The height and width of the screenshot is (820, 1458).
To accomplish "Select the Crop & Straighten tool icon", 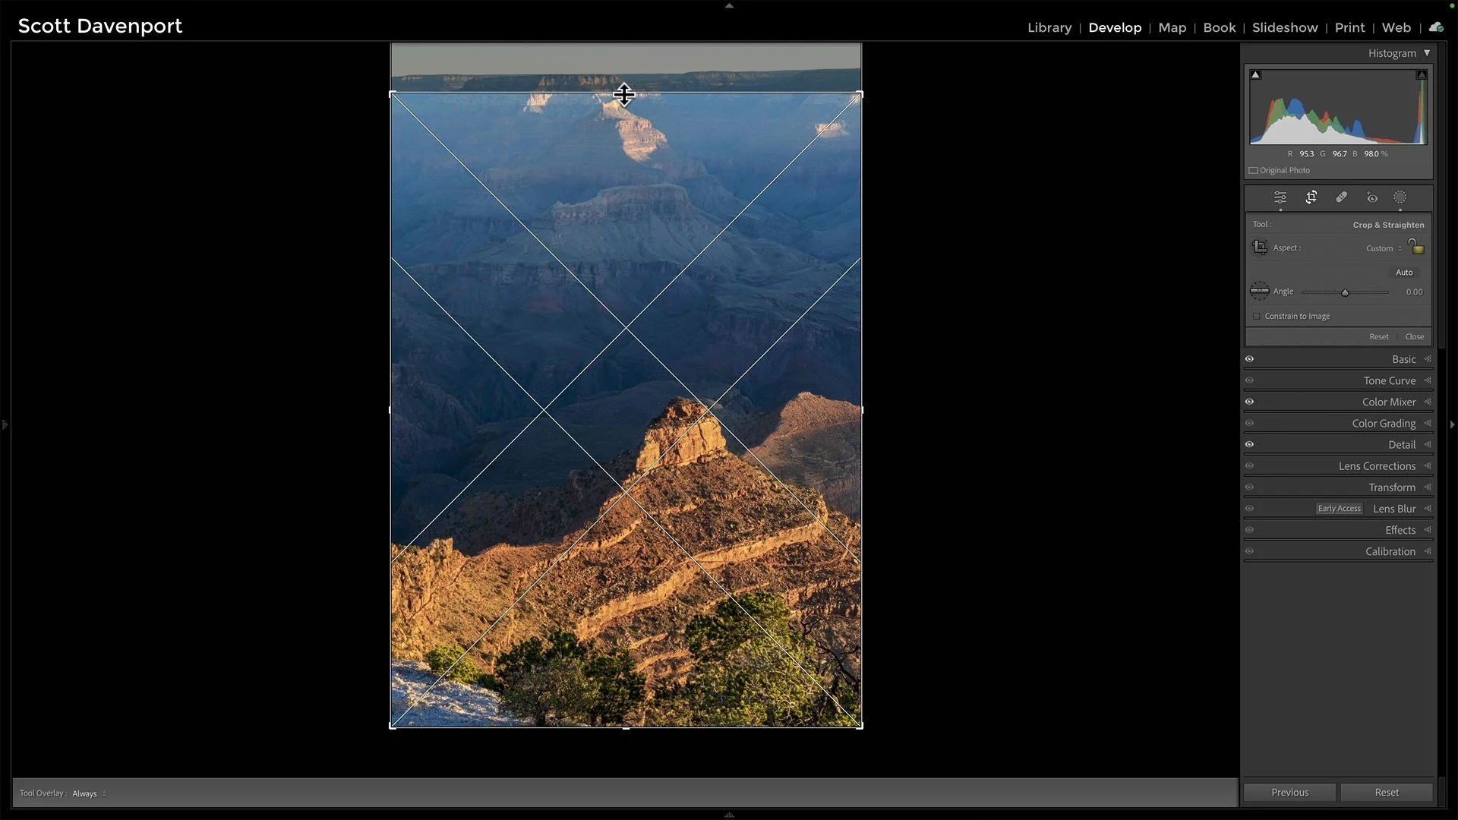I will 1311,197.
